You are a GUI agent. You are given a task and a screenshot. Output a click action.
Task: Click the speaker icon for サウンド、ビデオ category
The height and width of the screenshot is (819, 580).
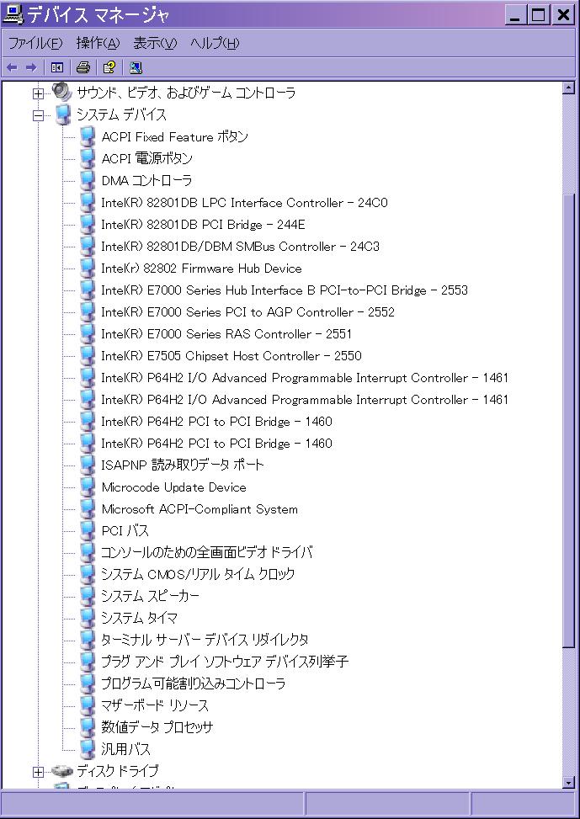61,92
